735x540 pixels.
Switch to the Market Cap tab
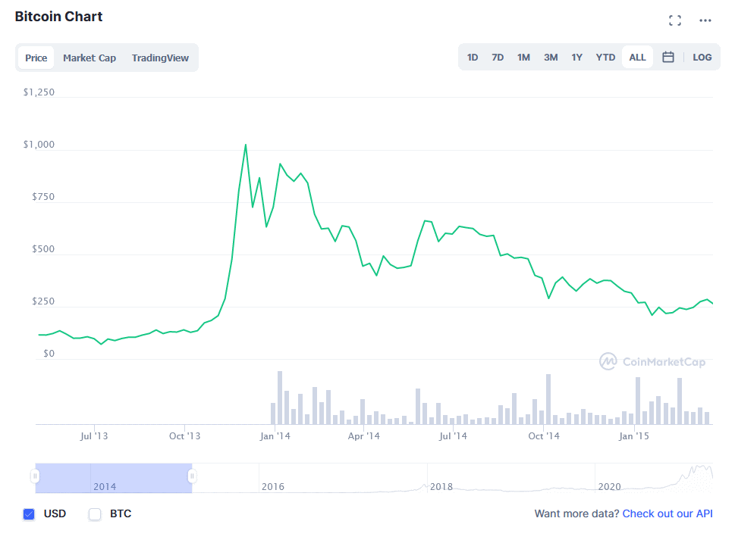pyautogui.click(x=90, y=58)
